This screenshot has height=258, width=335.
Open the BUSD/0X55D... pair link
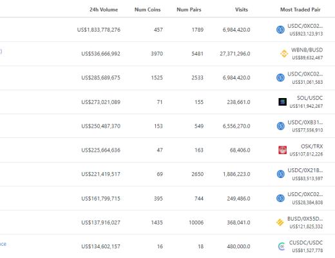coord(305,219)
